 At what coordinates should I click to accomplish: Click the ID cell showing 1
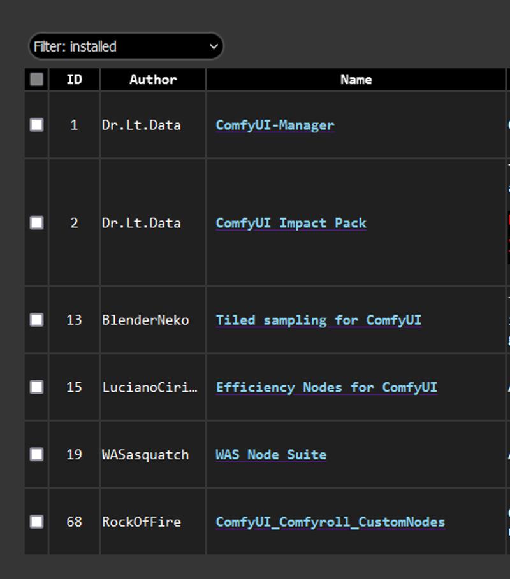coord(75,125)
